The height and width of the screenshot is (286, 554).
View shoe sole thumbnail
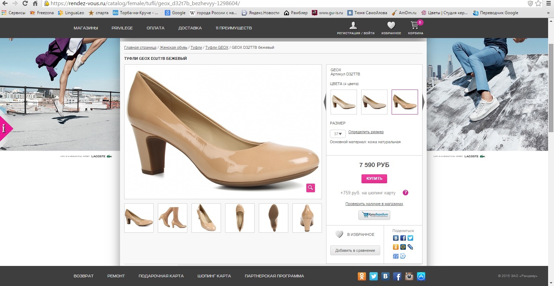tap(273, 218)
